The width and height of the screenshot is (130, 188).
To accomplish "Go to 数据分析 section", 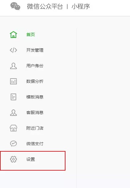I will click(x=35, y=81).
